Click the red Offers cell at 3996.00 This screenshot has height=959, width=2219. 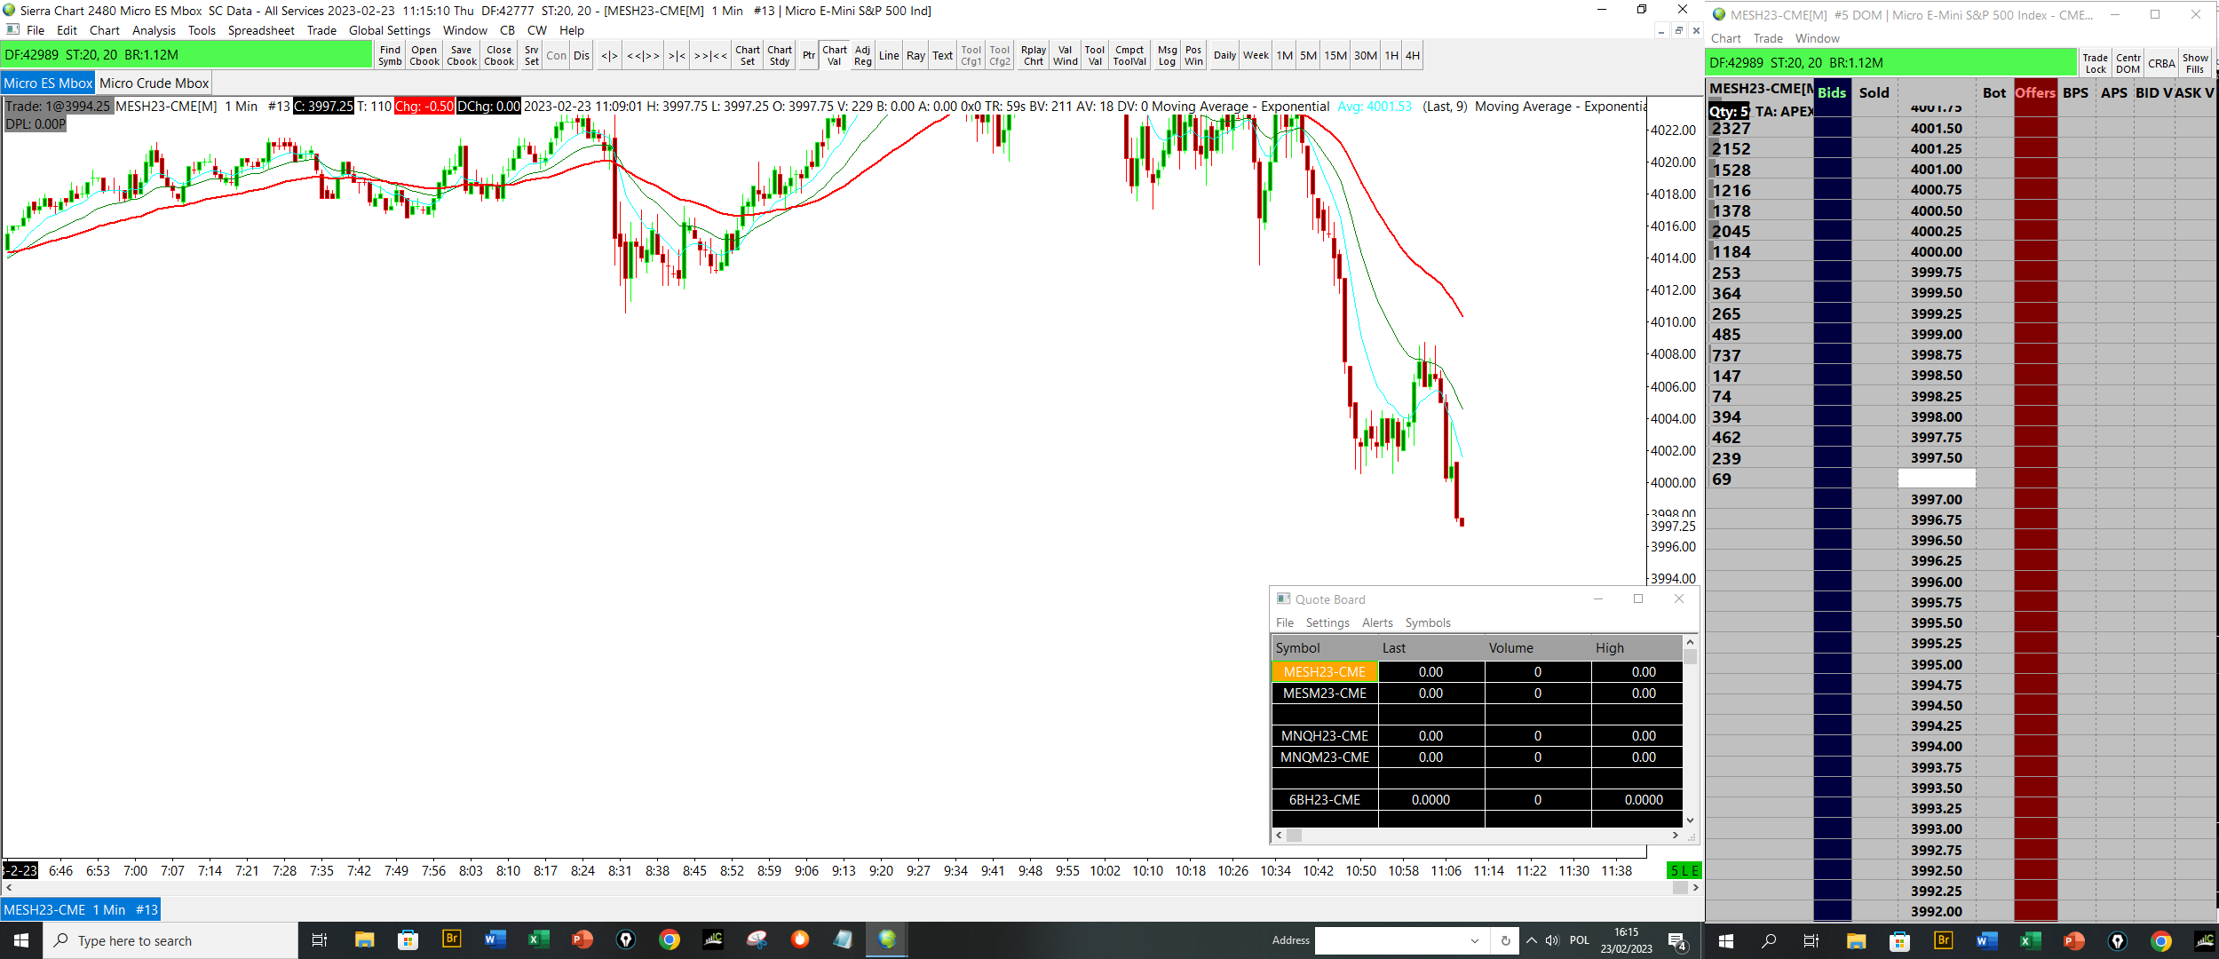point(2035,582)
